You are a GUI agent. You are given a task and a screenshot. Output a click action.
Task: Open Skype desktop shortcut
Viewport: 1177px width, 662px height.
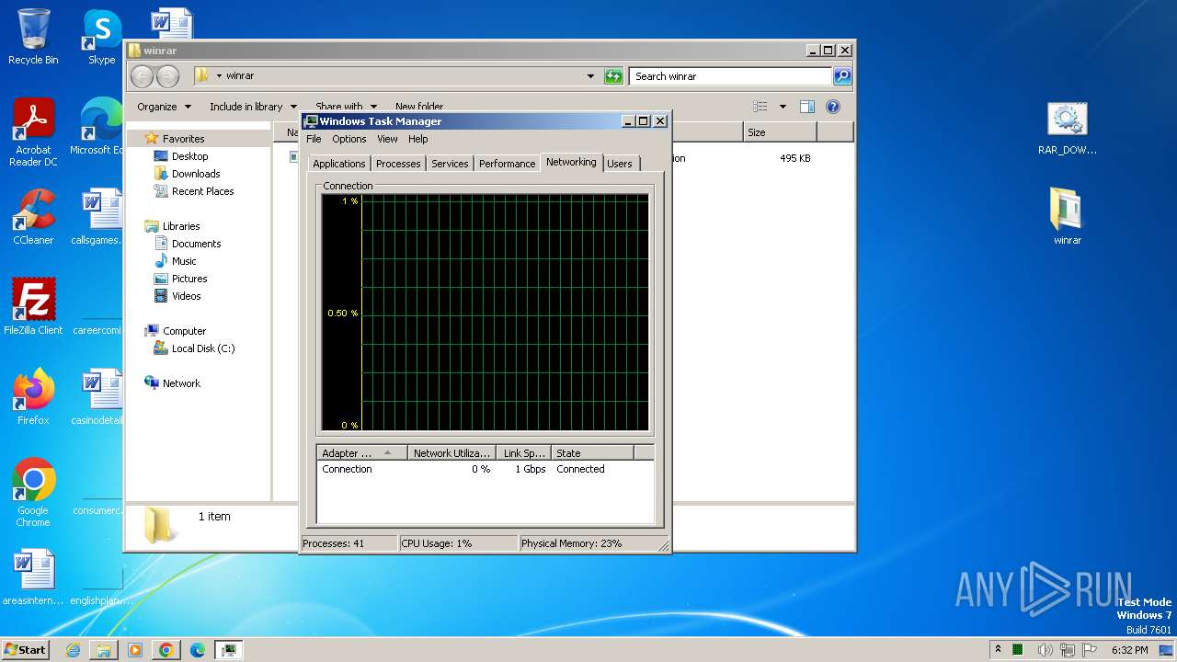point(101,37)
